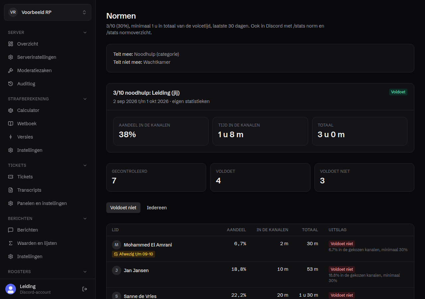Click Jan Jansen's name in the table

pyautogui.click(x=136, y=270)
